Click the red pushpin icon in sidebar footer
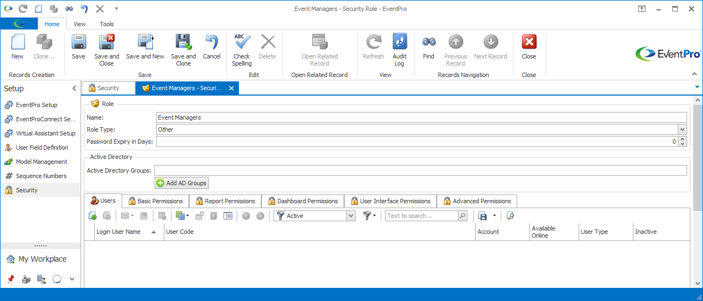Screen dimensions: 703x301 tap(10, 279)
